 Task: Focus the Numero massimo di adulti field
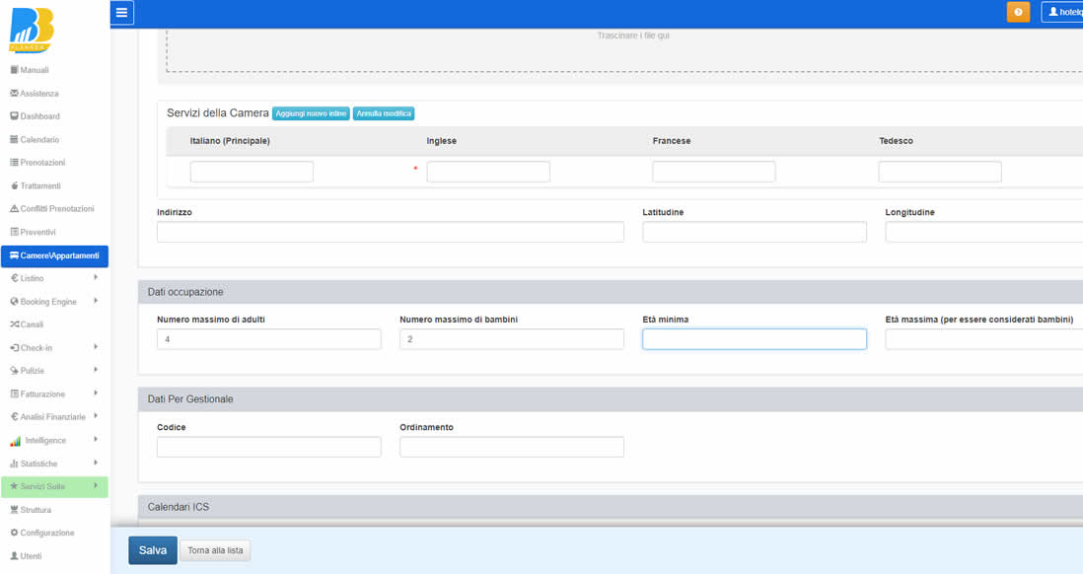point(268,339)
